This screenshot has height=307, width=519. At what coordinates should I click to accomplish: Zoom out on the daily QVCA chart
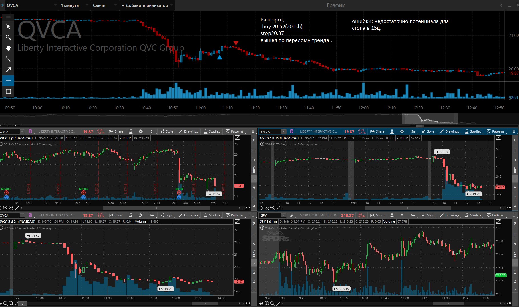(11, 208)
